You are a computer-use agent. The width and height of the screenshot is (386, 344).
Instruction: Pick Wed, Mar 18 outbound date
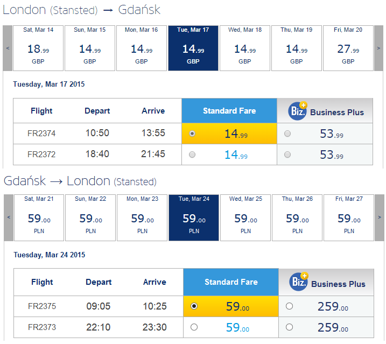[x=245, y=48]
